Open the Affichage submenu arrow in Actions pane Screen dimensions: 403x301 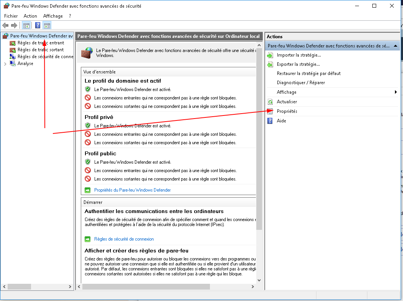pyautogui.click(x=396, y=92)
